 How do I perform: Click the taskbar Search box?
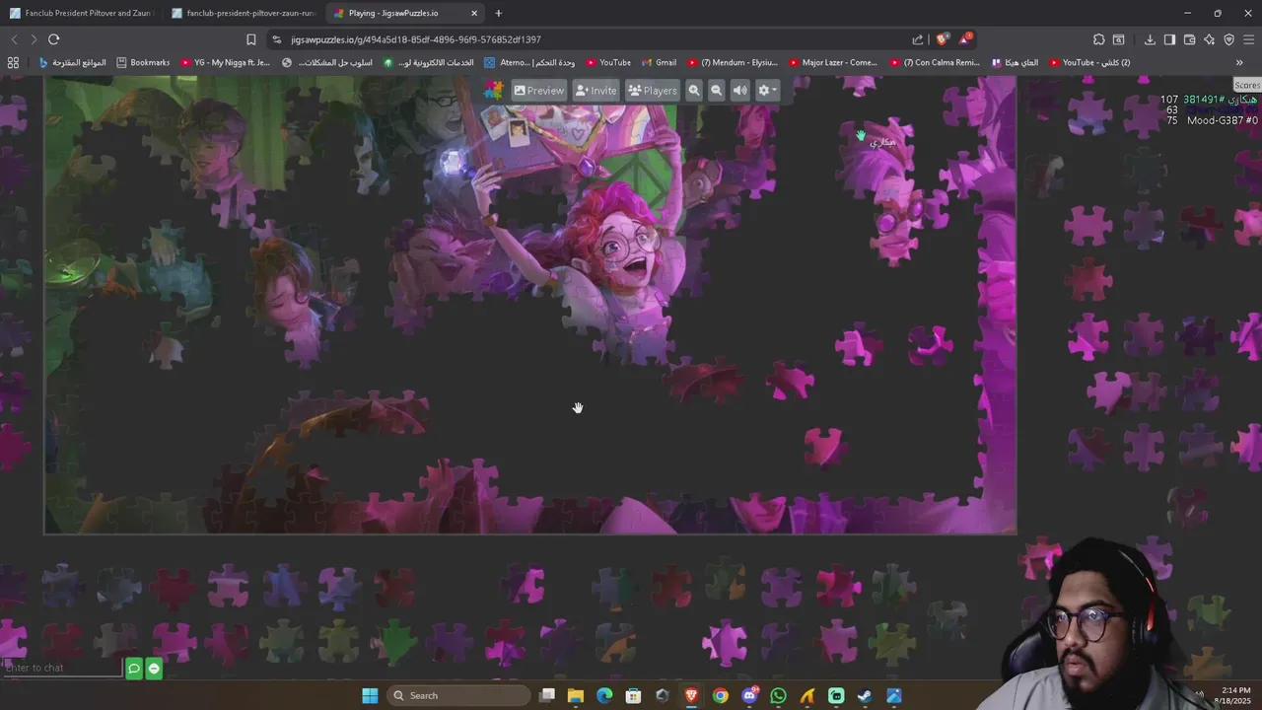[x=458, y=695]
